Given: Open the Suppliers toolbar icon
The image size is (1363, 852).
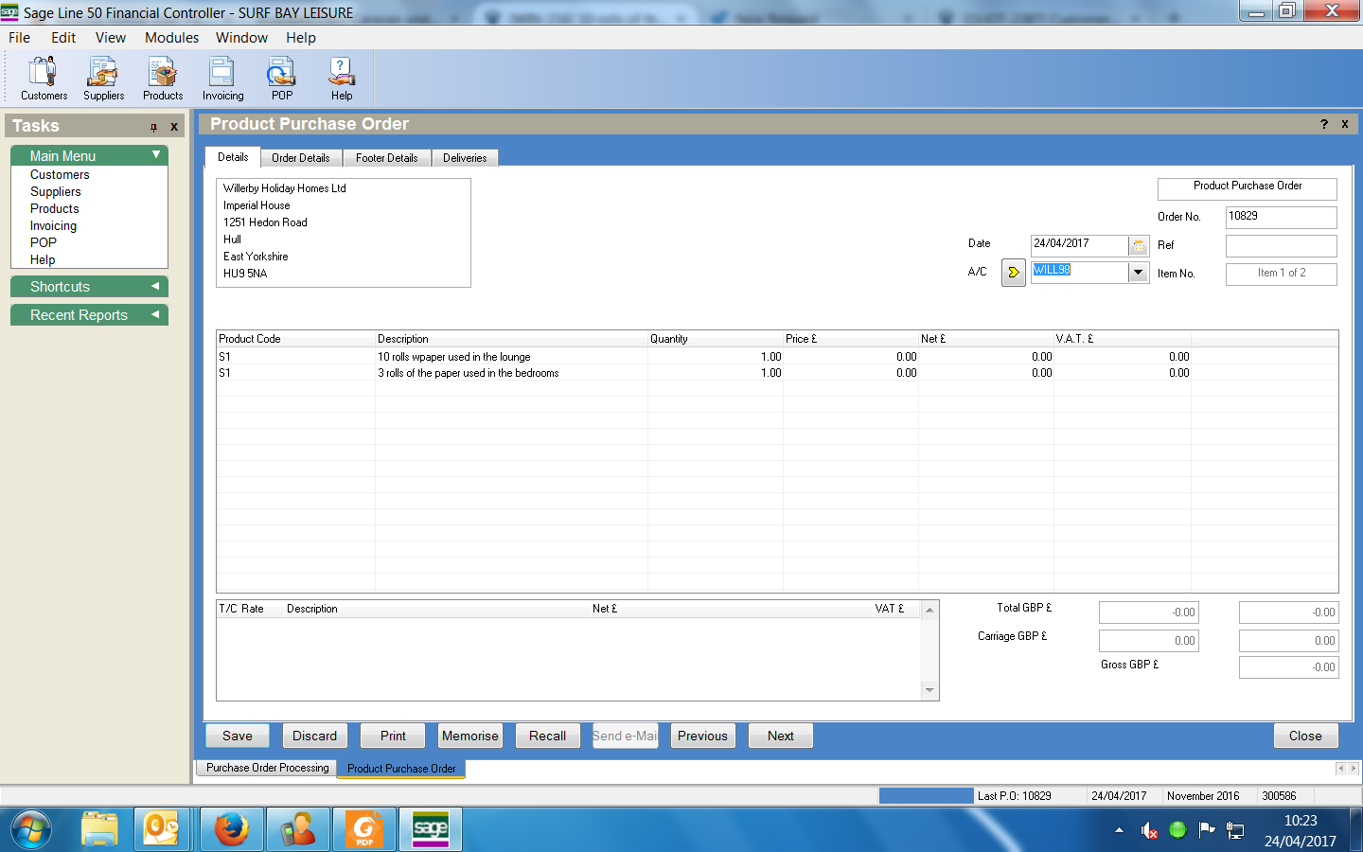Looking at the screenshot, I should point(103,79).
